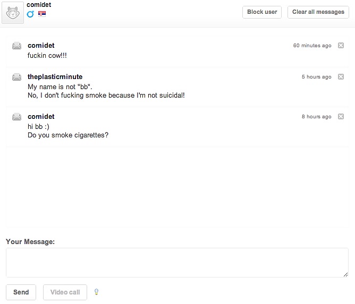
Task: Click the comidet name in the header
Action: [39, 5]
